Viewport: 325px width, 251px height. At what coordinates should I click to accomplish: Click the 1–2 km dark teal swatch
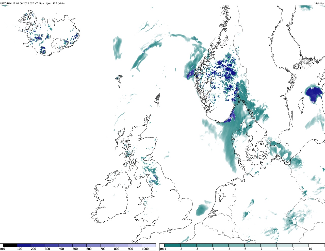pyautogui.click(x=172, y=245)
